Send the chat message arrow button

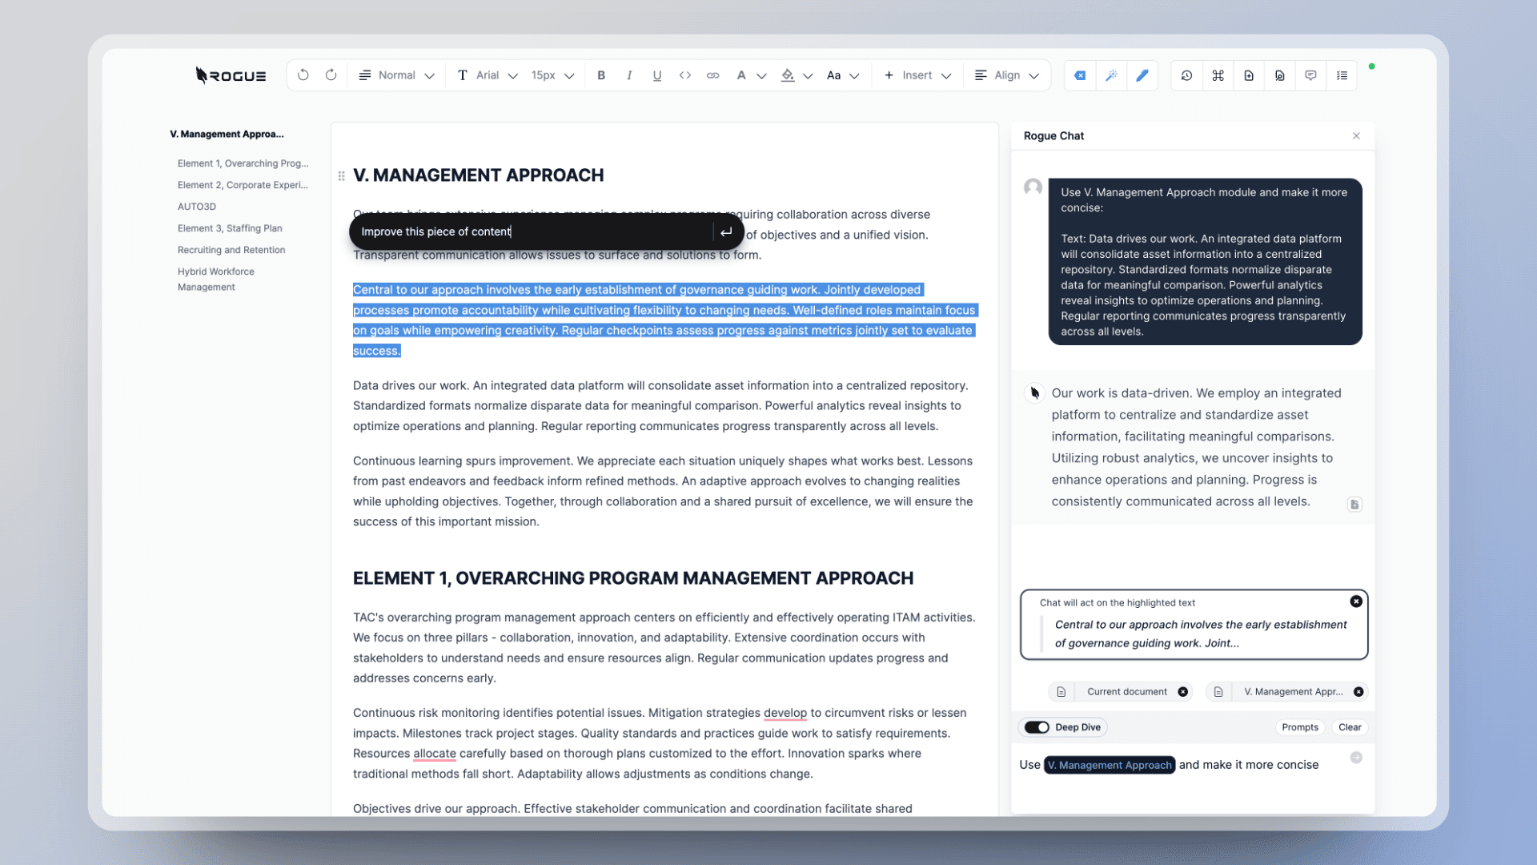(1356, 758)
